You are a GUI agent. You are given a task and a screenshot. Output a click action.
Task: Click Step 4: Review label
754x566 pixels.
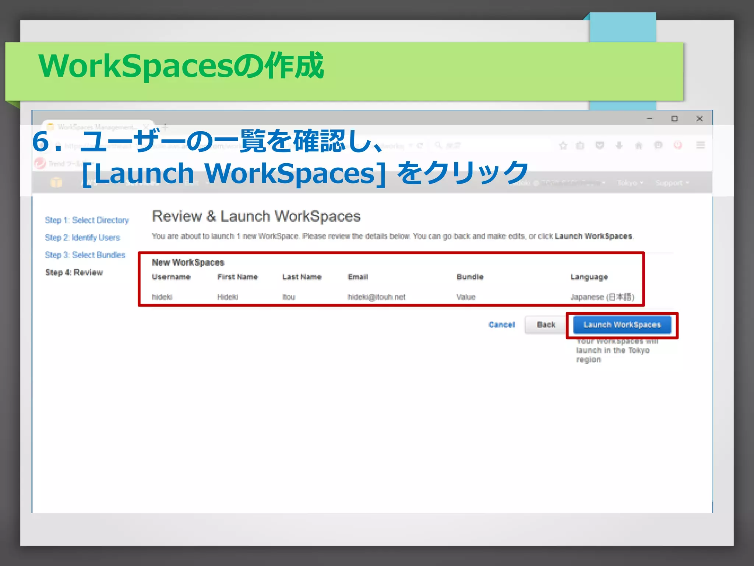click(74, 272)
